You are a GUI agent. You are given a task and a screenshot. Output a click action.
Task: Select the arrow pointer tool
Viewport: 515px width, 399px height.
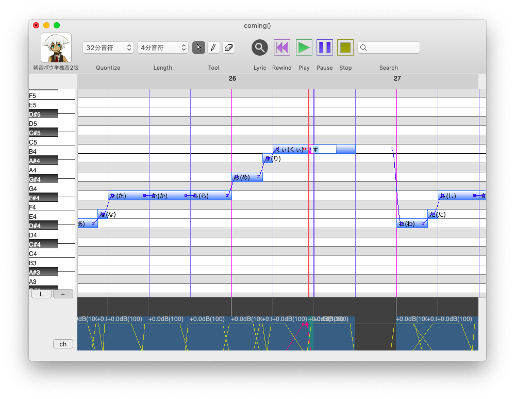point(198,47)
